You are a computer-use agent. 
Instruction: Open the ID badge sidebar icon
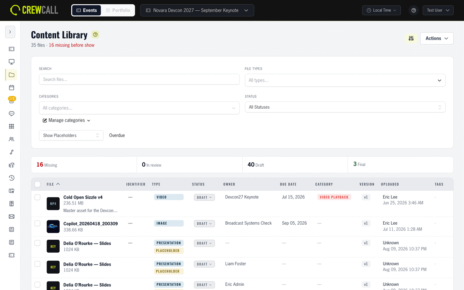(12, 204)
